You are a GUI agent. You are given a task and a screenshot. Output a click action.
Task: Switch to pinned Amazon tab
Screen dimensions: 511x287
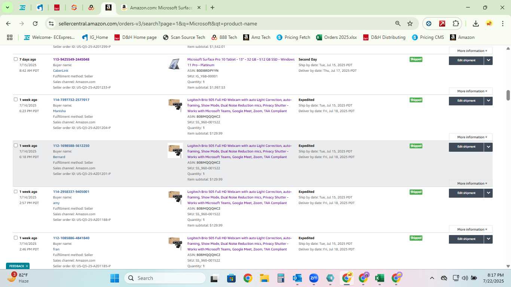point(108,7)
